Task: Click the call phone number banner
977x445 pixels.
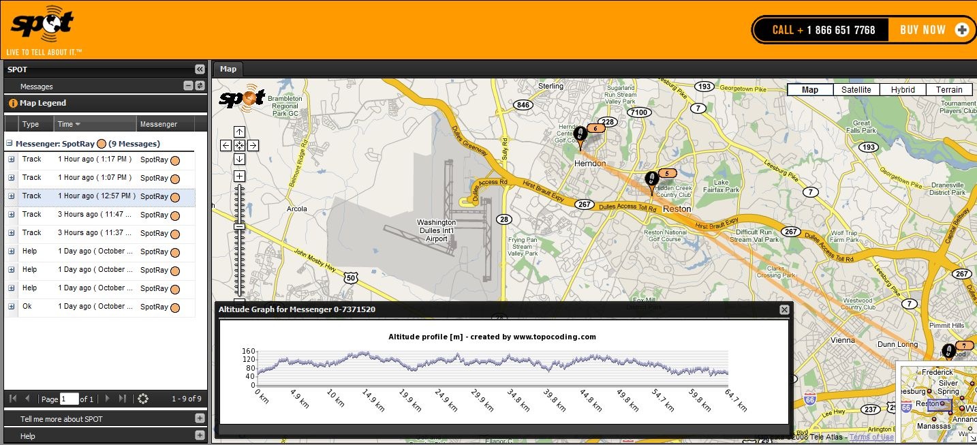Action: [x=823, y=30]
